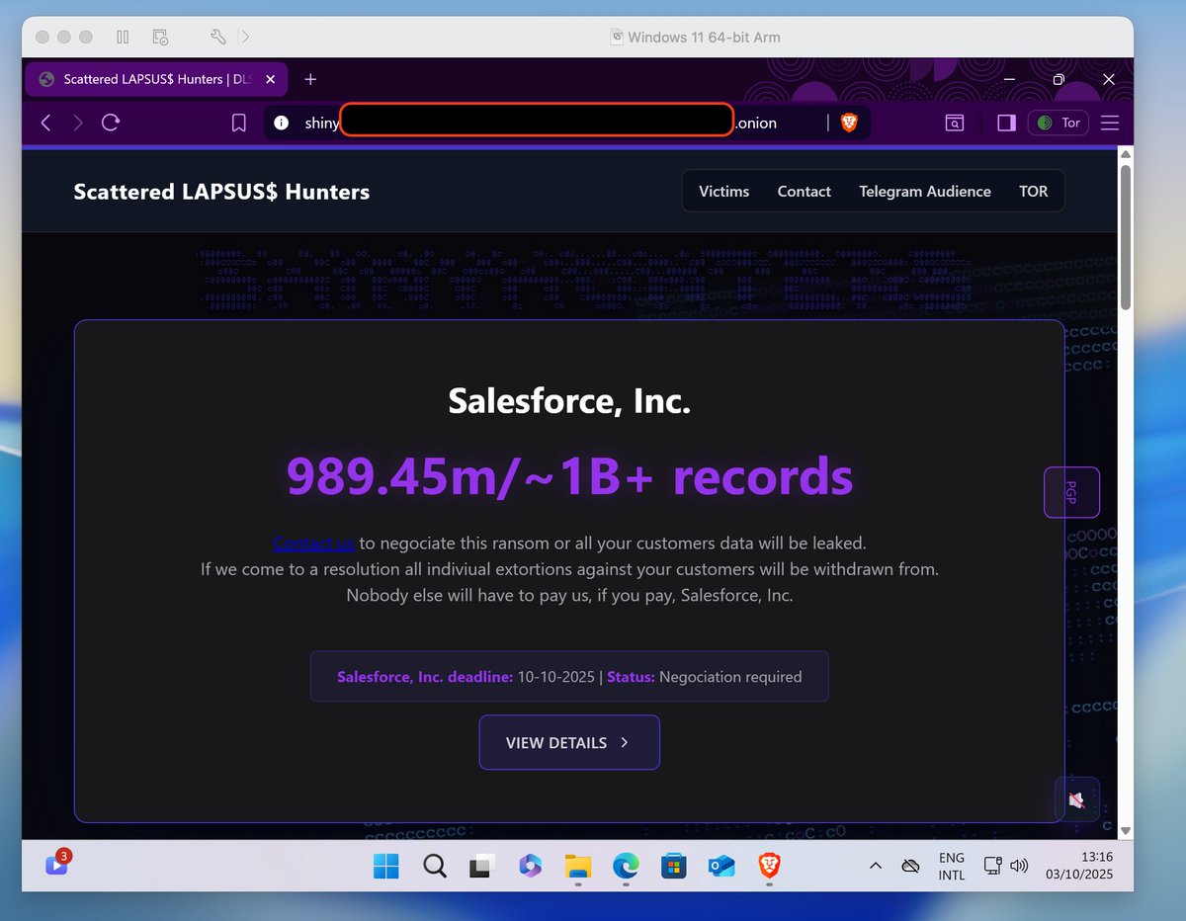This screenshot has height=921, width=1186.
Task: Expand the VM toolbar overflow arrow
Action: (x=245, y=37)
